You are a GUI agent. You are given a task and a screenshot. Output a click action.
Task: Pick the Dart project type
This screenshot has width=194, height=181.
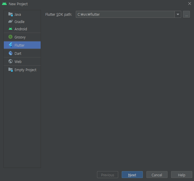point(22,53)
